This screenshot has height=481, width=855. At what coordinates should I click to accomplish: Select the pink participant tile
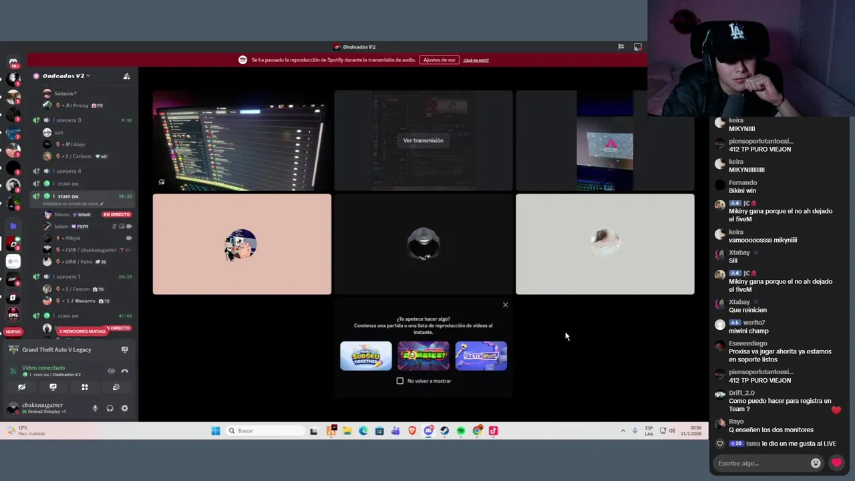click(242, 244)
